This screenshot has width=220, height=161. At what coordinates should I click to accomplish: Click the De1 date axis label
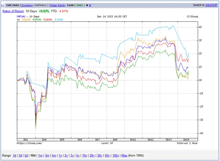pyautogui.click(x=26, y=139)
